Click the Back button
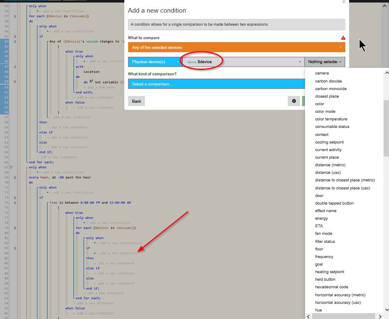389x319 pixels. [x=137, y=101]
